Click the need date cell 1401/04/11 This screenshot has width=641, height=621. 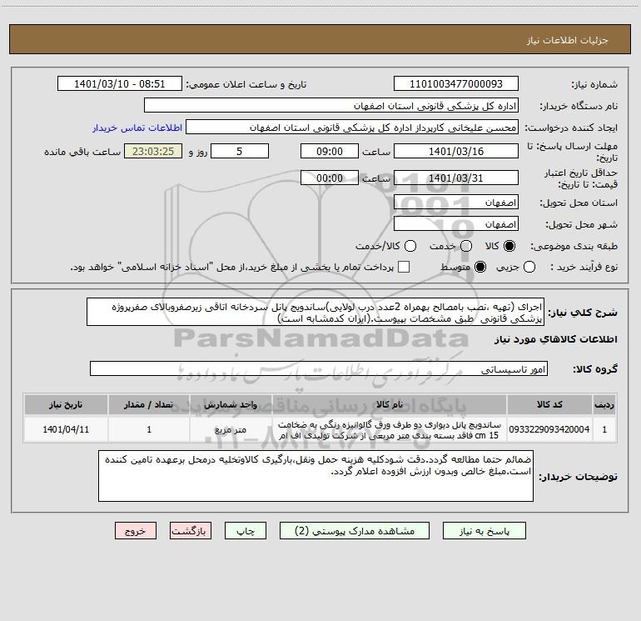(66, 429)
